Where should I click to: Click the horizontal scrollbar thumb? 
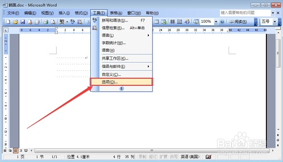tap(152, 150)
